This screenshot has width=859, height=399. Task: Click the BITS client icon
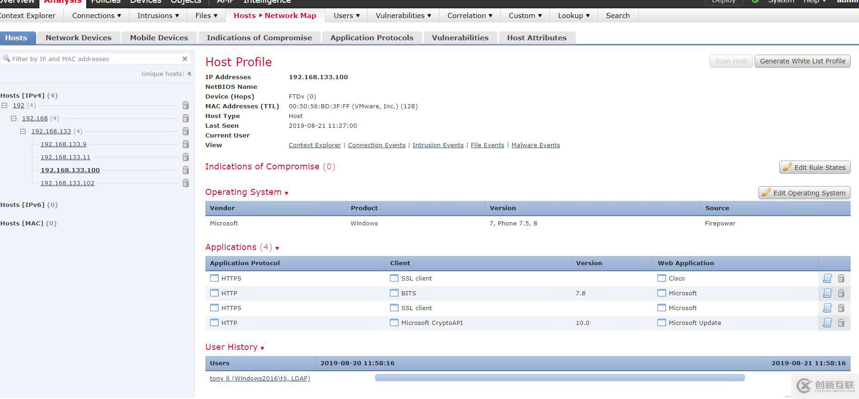coord(394,293)
